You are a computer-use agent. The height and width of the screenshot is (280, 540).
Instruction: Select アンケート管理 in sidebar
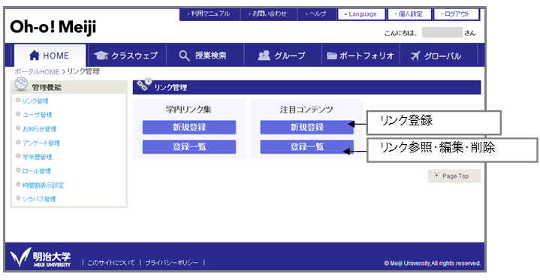(41, 143)
